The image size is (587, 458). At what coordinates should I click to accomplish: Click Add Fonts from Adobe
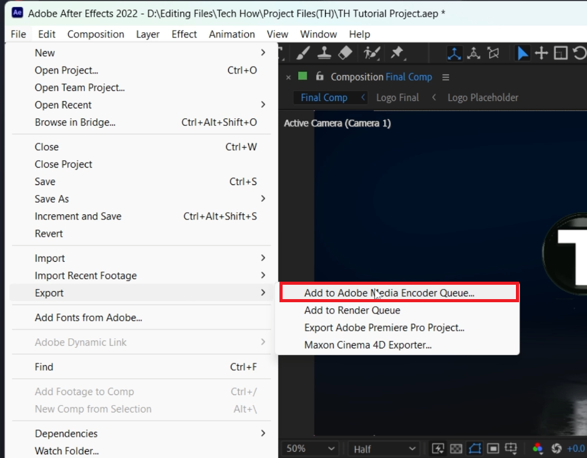coord(141,317)
